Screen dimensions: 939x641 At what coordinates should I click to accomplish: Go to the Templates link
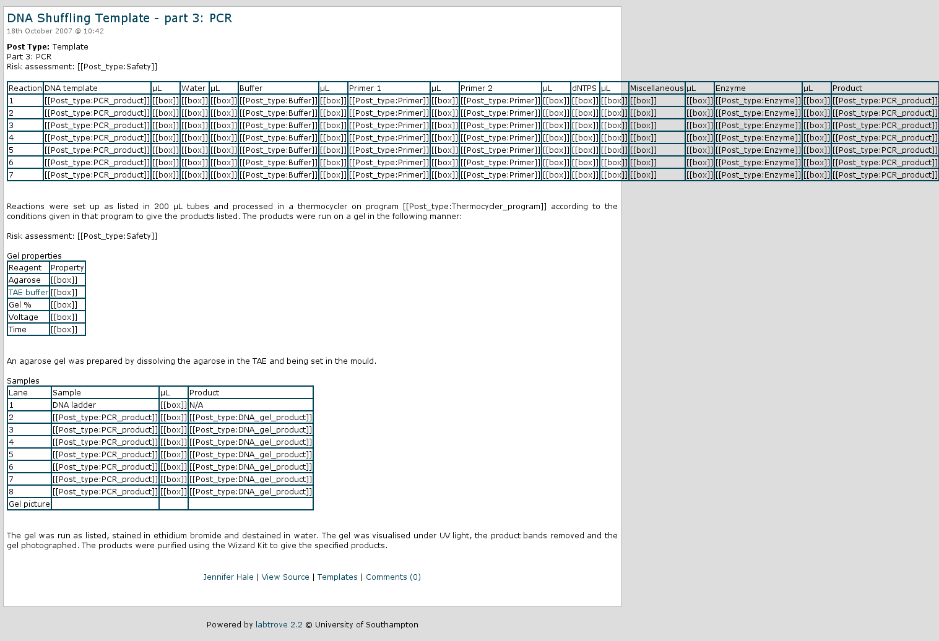[337, 577]
